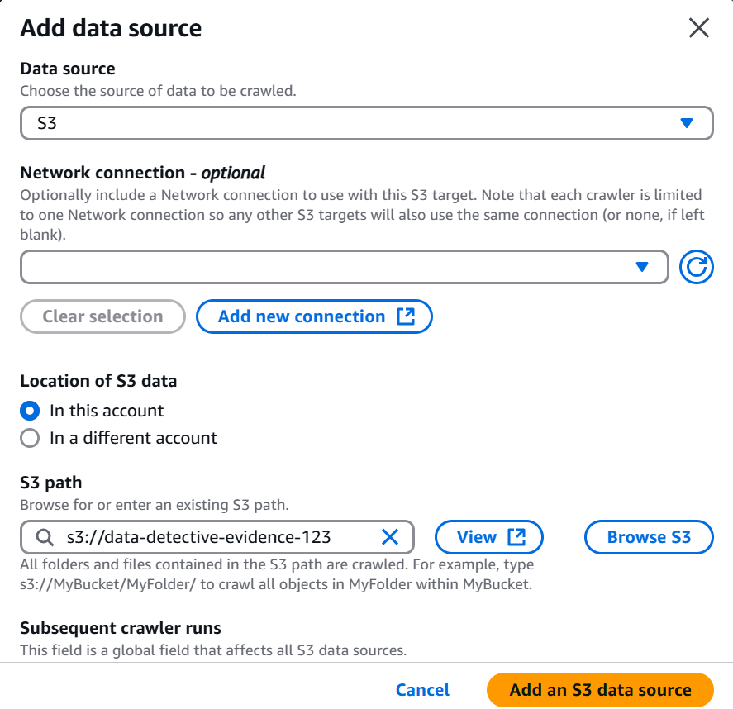The width and height of the screenshot is (733, 709).
Task: Click the In a different account label text
Action: (x=133, y=439)
